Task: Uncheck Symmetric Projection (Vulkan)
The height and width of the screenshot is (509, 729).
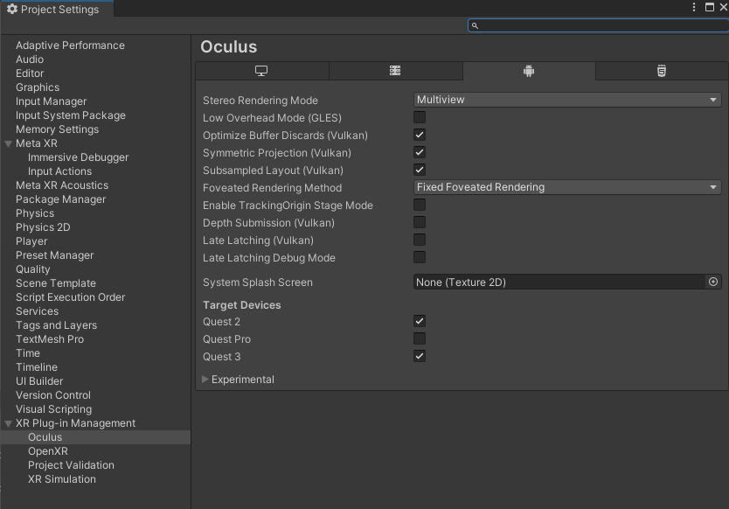Action: point(420,152)
